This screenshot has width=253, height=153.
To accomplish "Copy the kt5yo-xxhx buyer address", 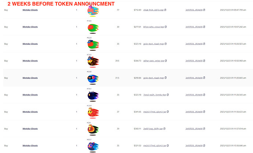I will click(x=166, y=27).
